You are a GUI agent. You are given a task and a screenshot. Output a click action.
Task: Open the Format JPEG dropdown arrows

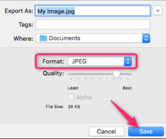[x=128, y=61]
